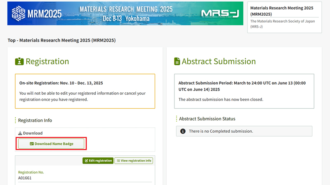Click the download arrow icon above the badge button
This screenshot has width=330, height=185.
point(20,133)
